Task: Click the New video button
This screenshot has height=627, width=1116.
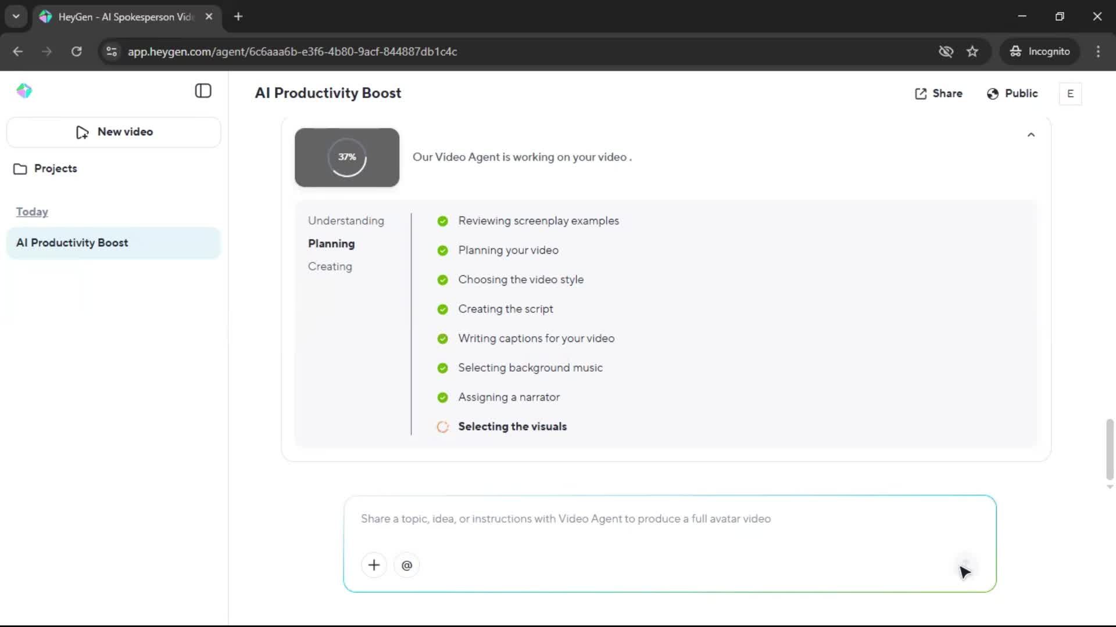Action: 114,132
